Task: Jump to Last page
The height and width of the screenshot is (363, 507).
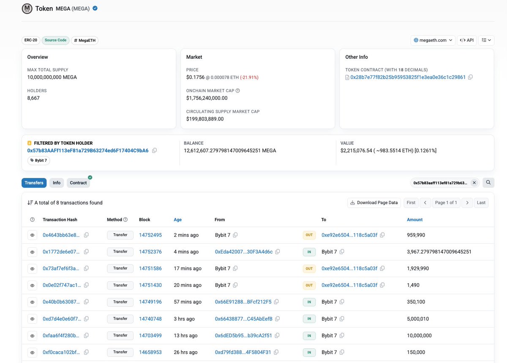Action: pos(481,203)
